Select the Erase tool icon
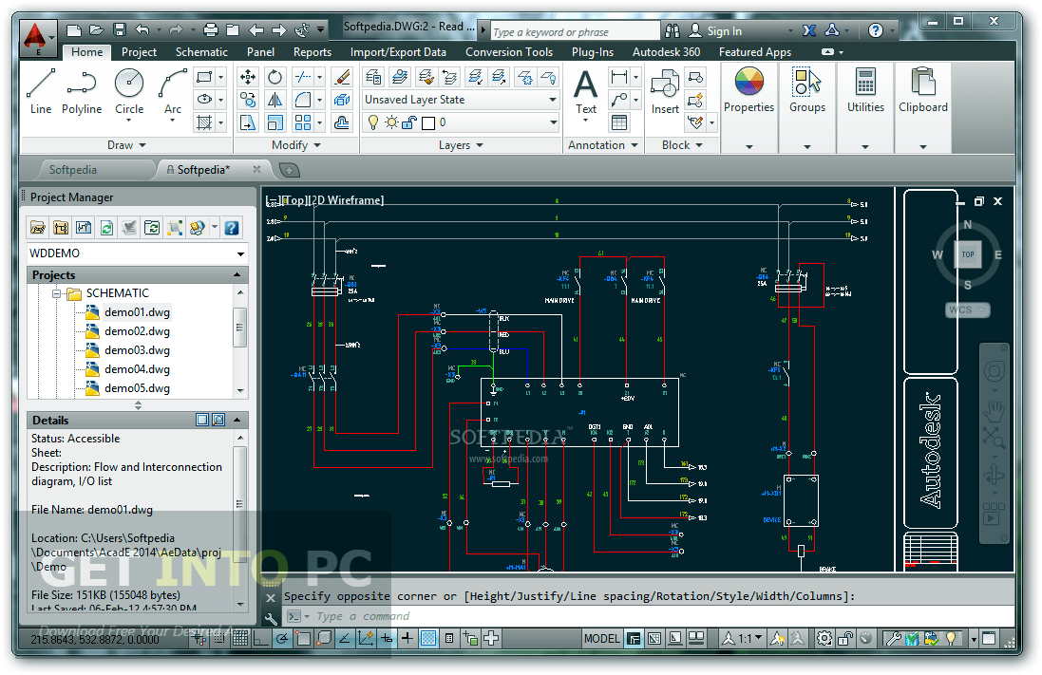The image size is (1042, 675). coord(342,77)
